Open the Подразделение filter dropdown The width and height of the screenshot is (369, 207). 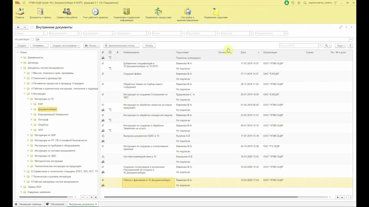[x=286, y=33]
